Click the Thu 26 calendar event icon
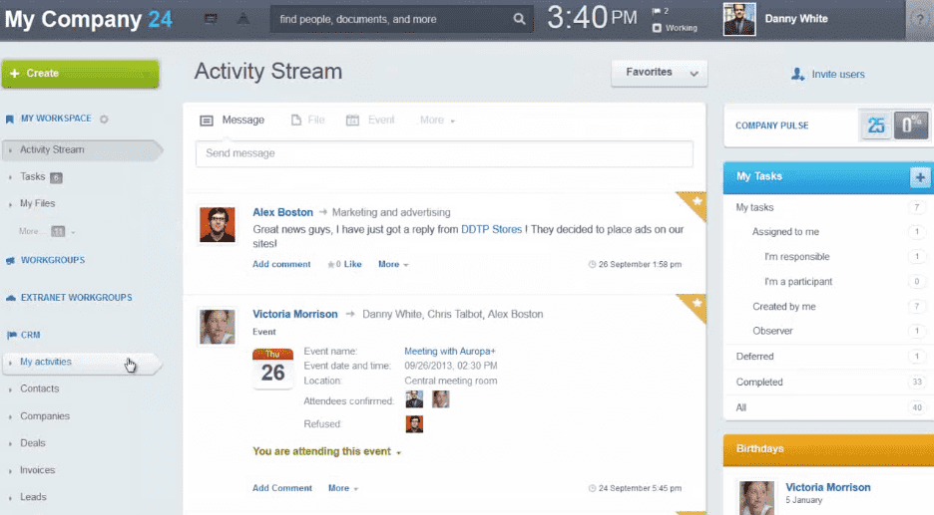This screenshot has width=934, height=515. point(272,368)
